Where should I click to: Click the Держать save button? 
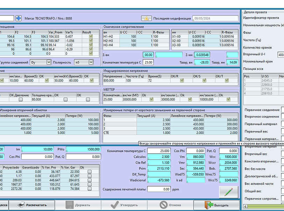click(x=78, y=205)
